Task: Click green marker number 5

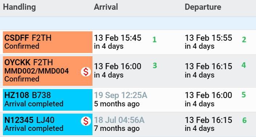Action: coord(244,95)
